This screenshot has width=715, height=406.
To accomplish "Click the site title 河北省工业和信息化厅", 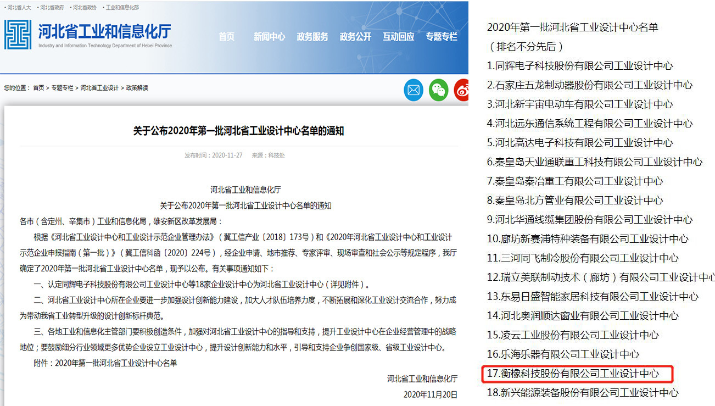I will 104,31.
